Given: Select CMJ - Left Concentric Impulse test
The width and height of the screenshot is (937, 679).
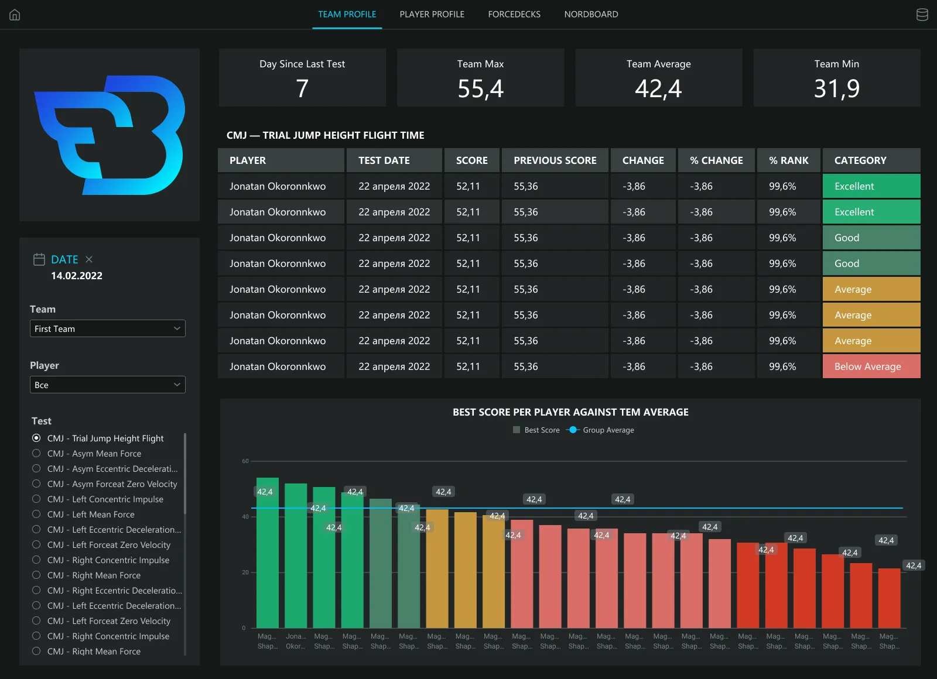Looking at the screenshot, I should (x=36, y=499).
